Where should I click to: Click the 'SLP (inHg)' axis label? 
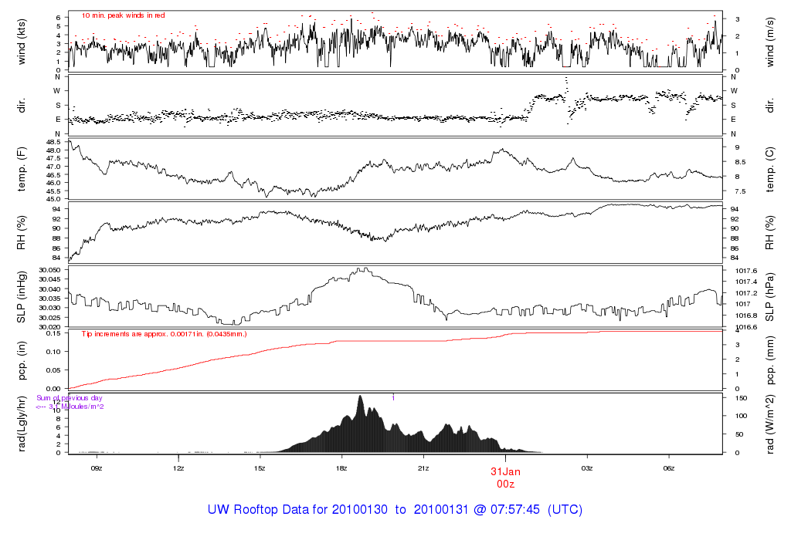tap(21, 297)
